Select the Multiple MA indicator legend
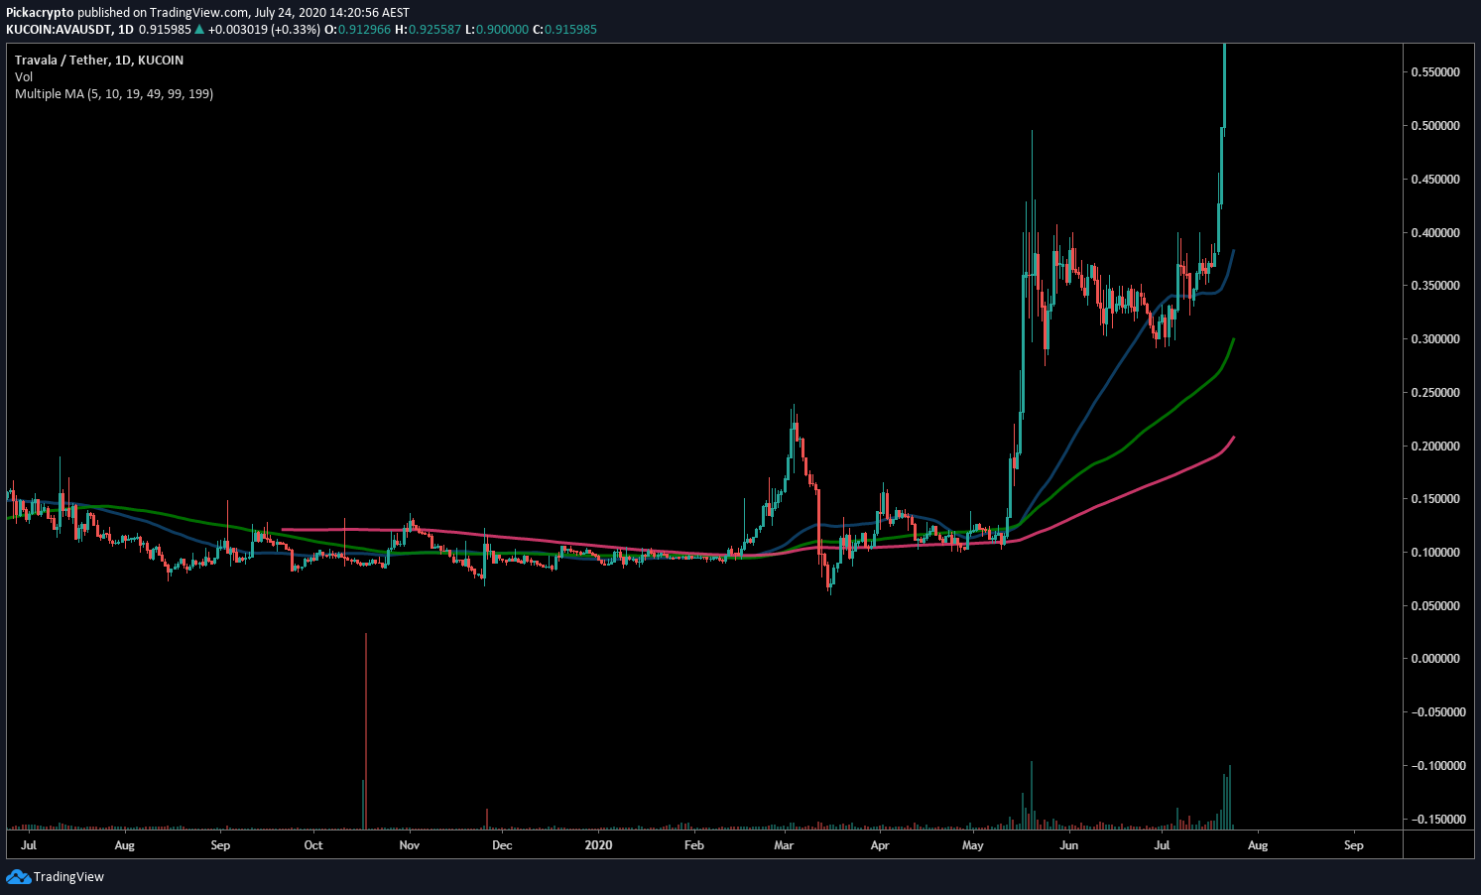This screenshot has width=1481, height=895. pyautogui.click(x=114, y=93)
